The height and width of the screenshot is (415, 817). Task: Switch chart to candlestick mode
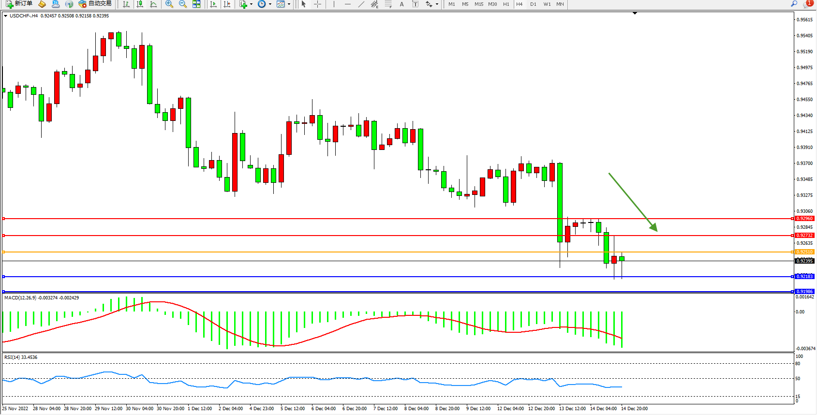(140, 4)
